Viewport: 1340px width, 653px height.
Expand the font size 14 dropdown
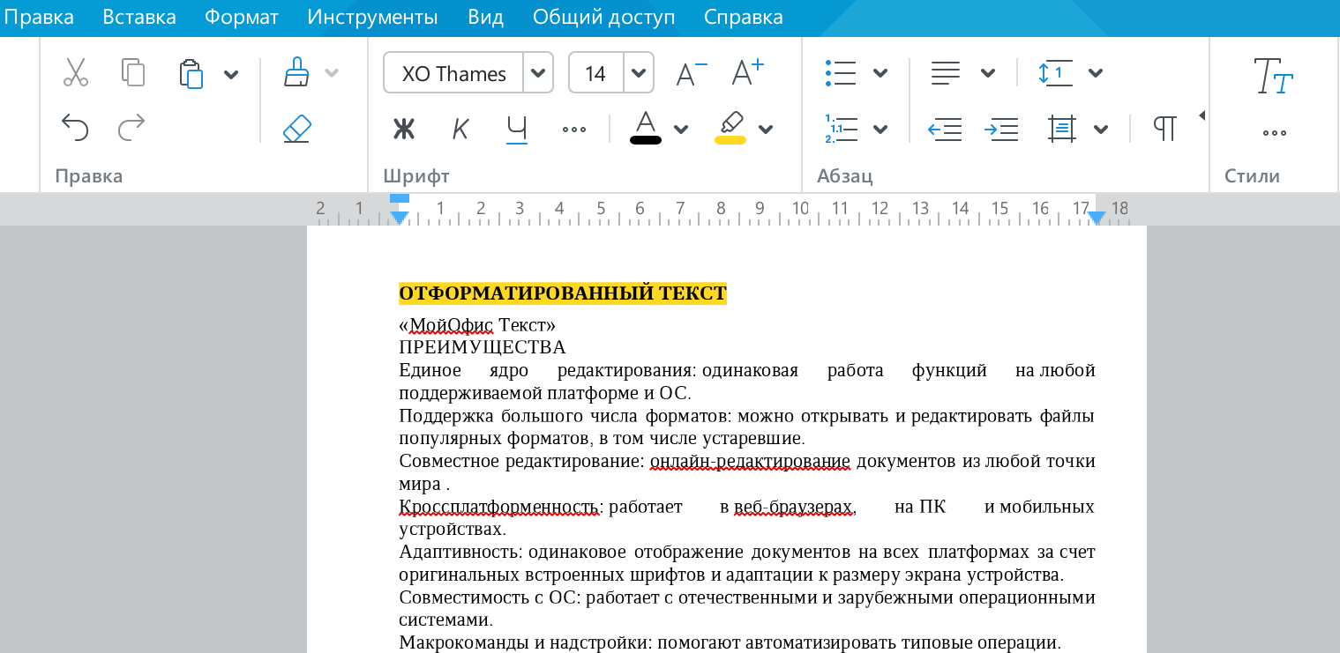[639, 73]
